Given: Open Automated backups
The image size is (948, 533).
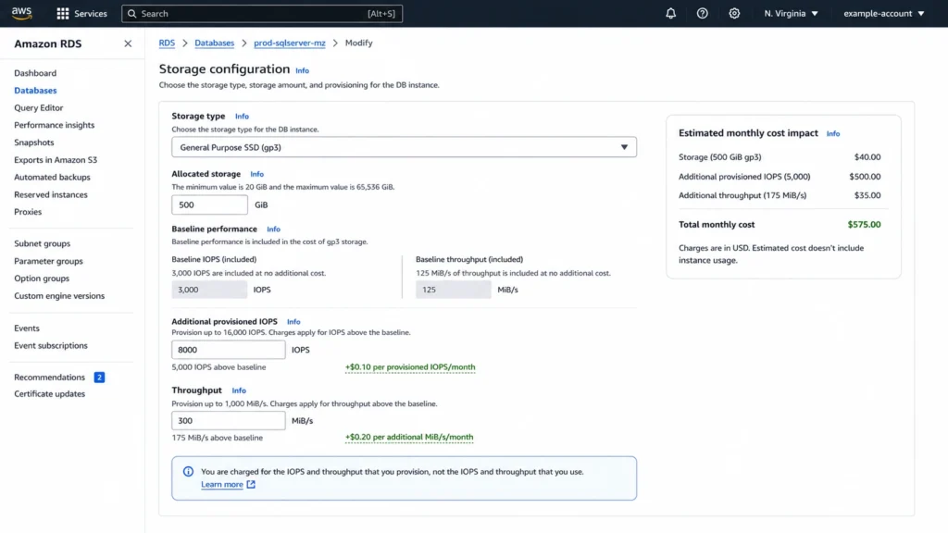Looking at the screenshot, I should point(52,177).
